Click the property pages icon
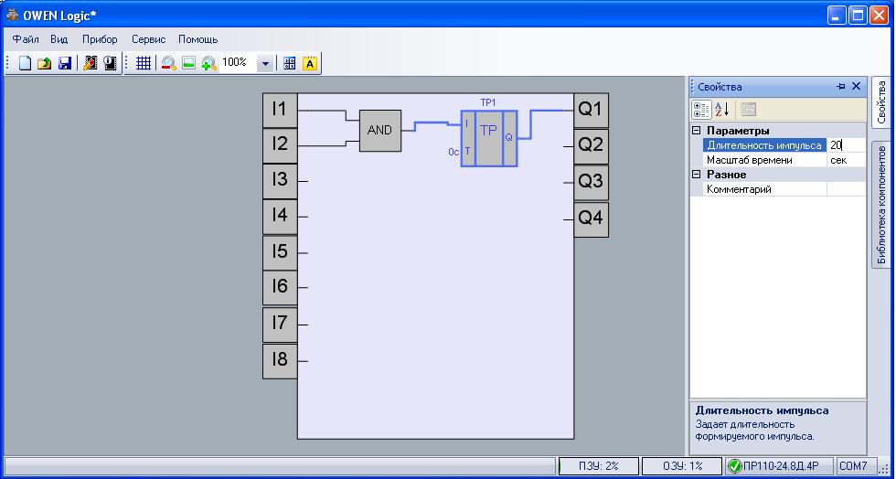Viewport: 896px width, 479px height. [x=748, y=109]
